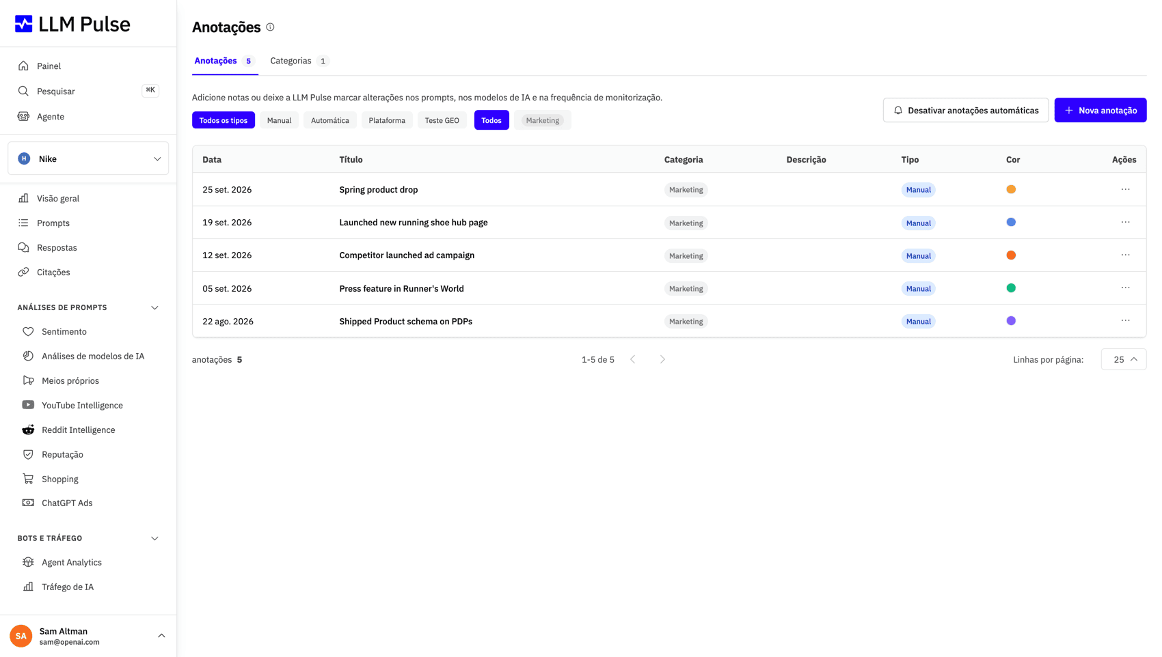Collapse the Análises de Prompts section
The image size is (1162, 657).
coord(154,308)
